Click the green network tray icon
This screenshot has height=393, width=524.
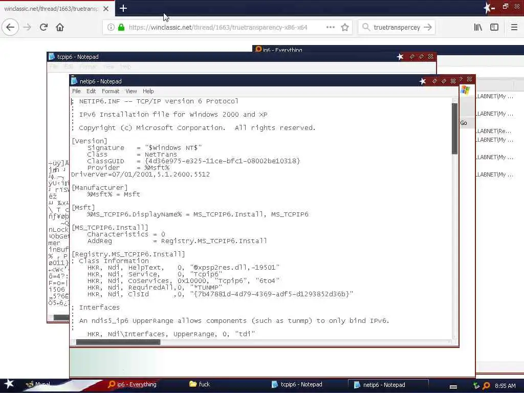click(476, 385)
